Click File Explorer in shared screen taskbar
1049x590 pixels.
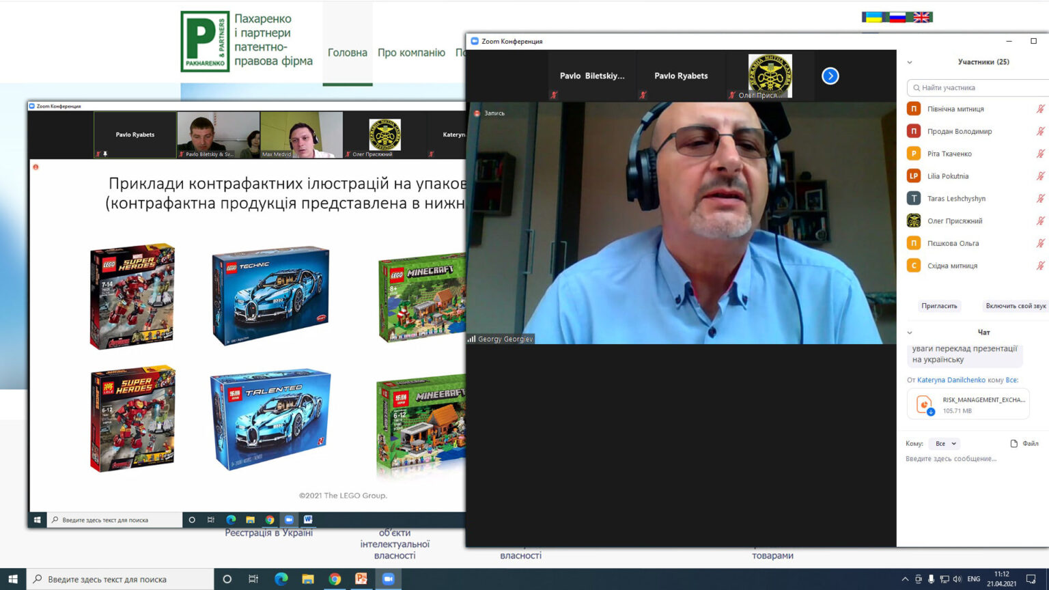coord(250,520)
